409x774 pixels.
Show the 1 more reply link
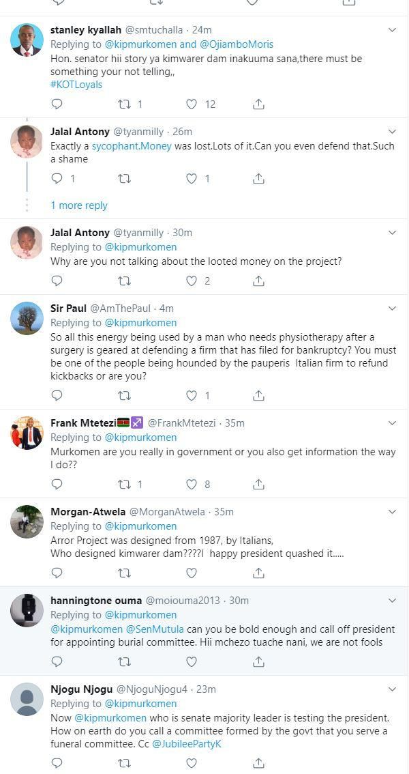[x=79, y=205]
